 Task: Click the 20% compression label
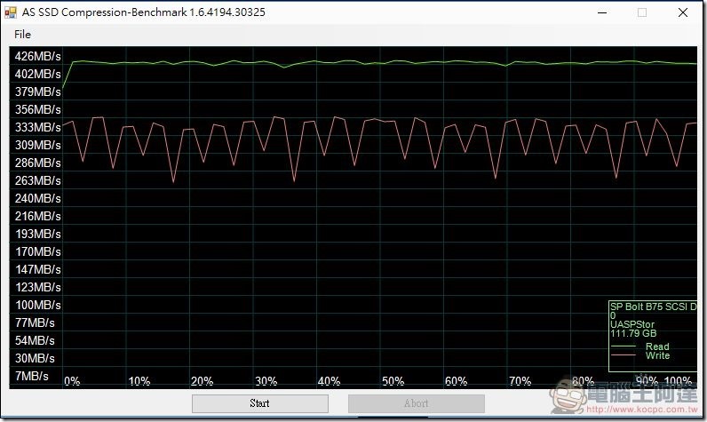pyautogui.click(x=202, y=381)
